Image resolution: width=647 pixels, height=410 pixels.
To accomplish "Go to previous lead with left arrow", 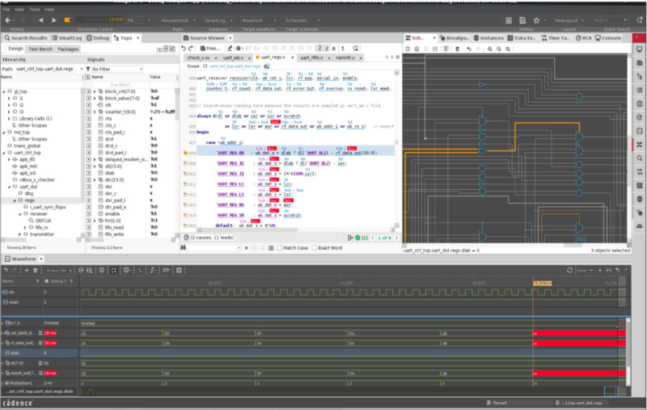I will (373, 238).
